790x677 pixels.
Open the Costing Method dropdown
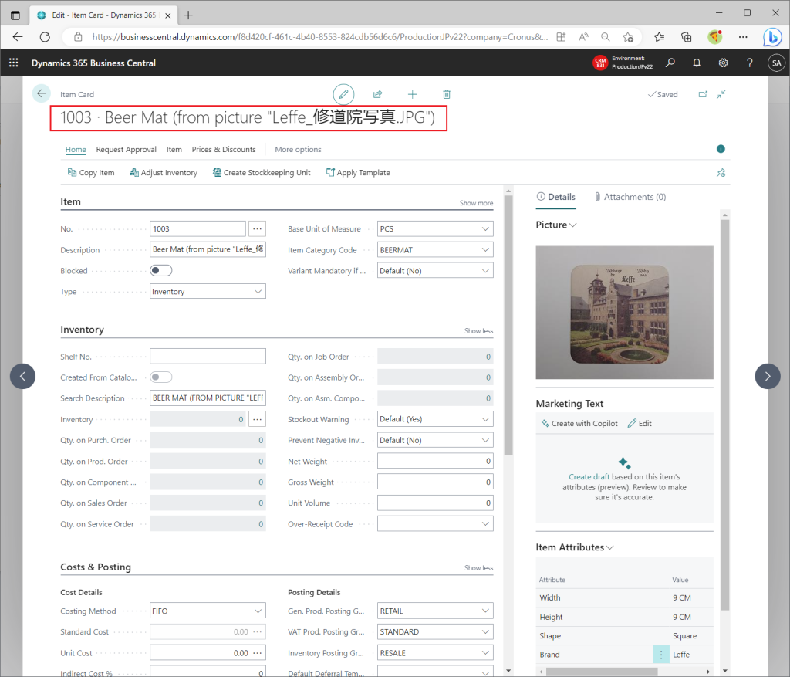point(258,611)
